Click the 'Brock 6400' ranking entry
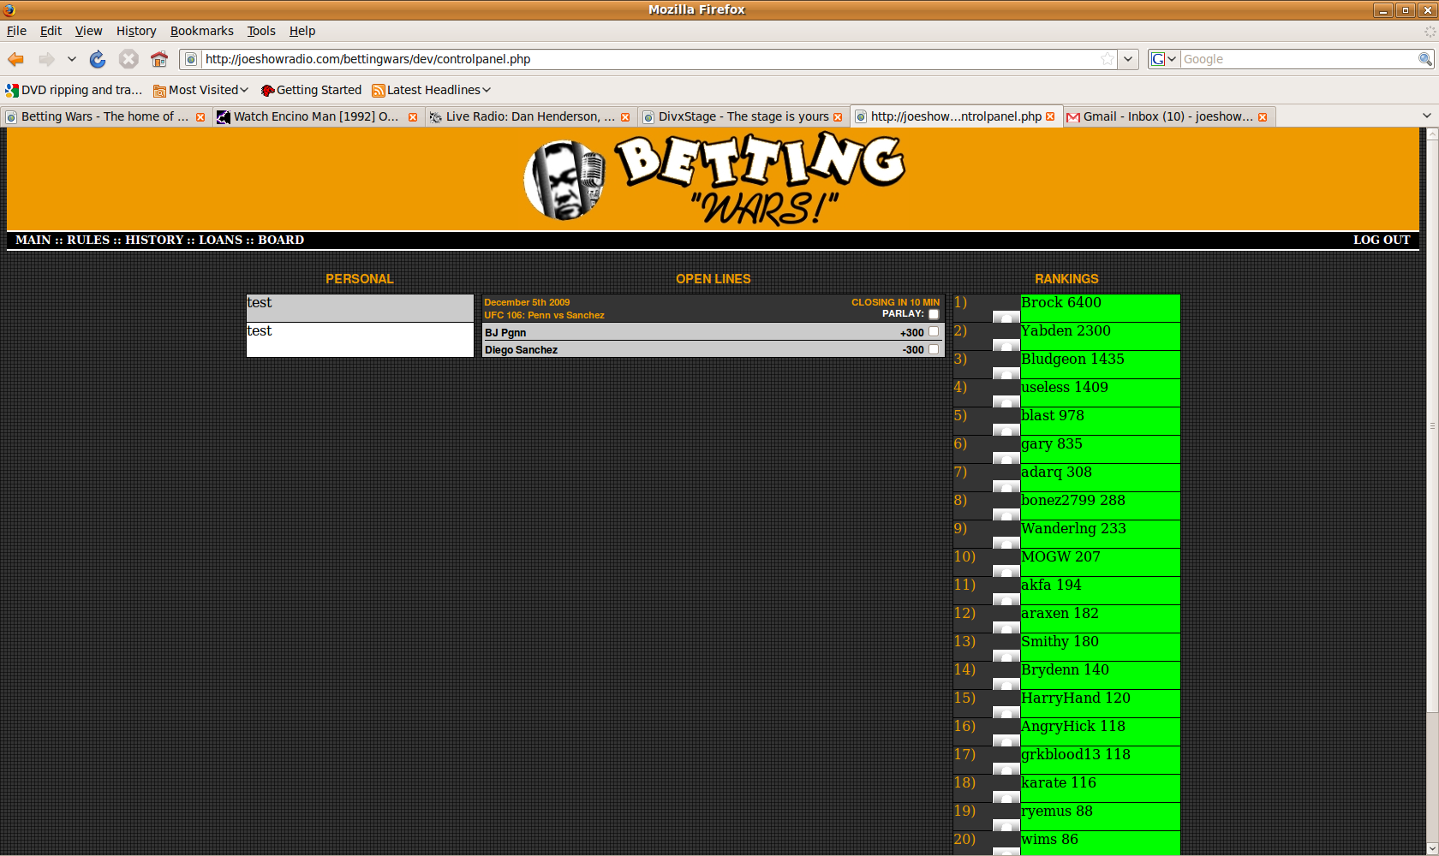The width and height of the screenshot is (1439, 856). tap(1100, 308)
